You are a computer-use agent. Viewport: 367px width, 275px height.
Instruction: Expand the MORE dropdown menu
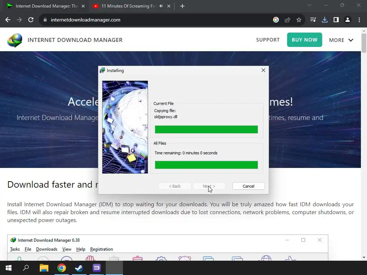[x=341, y=40]
